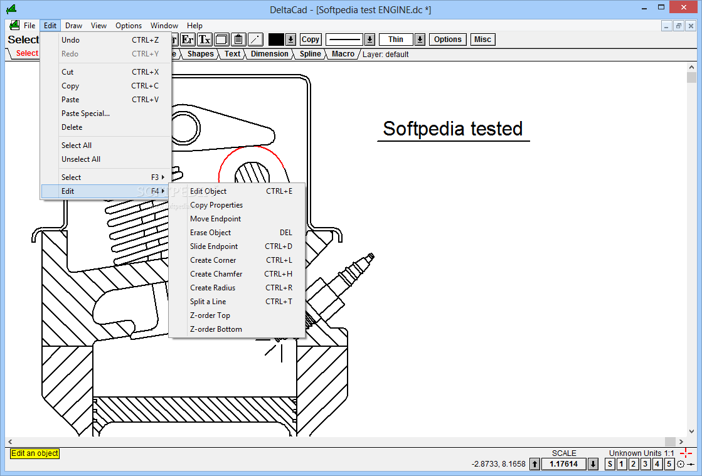
Task: Expand the Edit F4 submenu entry
Action: point(105,191)
